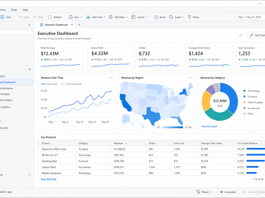The image size is (265, 198).
Task: Open the May 1 – May 31, 2024 date picker
Action: [x=251, y=17]
